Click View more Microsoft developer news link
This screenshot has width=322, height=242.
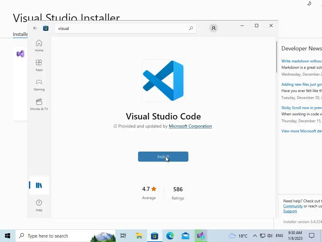pyautogui.click(x=302, y=131)
